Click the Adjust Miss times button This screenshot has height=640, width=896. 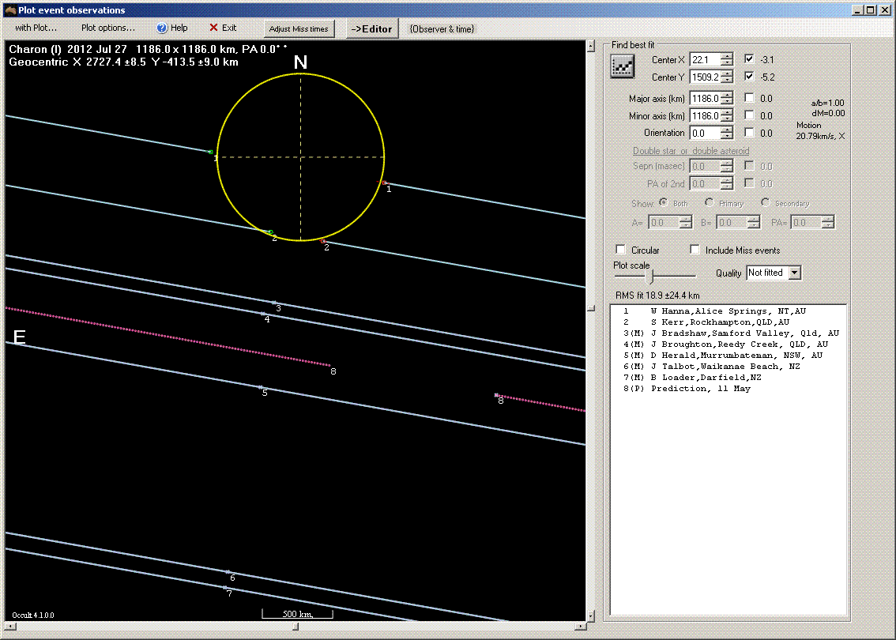coord(299,28)
